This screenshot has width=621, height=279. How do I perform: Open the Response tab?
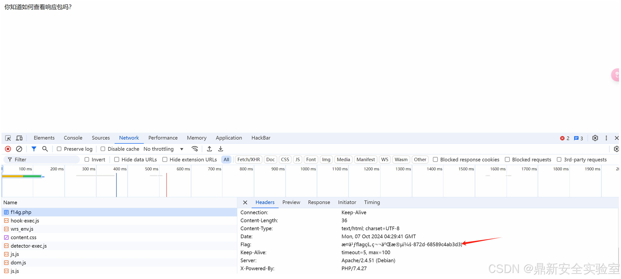pyautogui.click(x=319, y=202)
